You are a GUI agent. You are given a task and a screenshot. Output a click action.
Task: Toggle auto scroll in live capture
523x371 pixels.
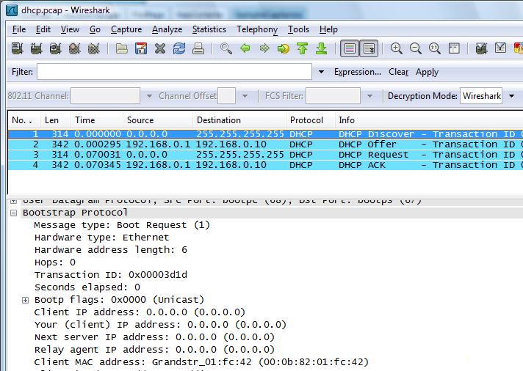coord(369,48)
